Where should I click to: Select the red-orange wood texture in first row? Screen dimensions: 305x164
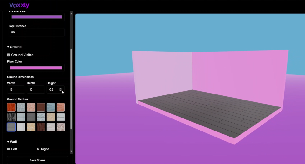pyautogui.click(x=11, y=107)
